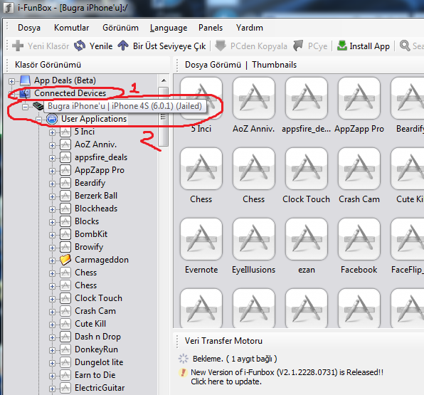Click the Yenile toolbar button label
Screen dimensions: 424x395
pyautogui.click(x=101, y=46)
